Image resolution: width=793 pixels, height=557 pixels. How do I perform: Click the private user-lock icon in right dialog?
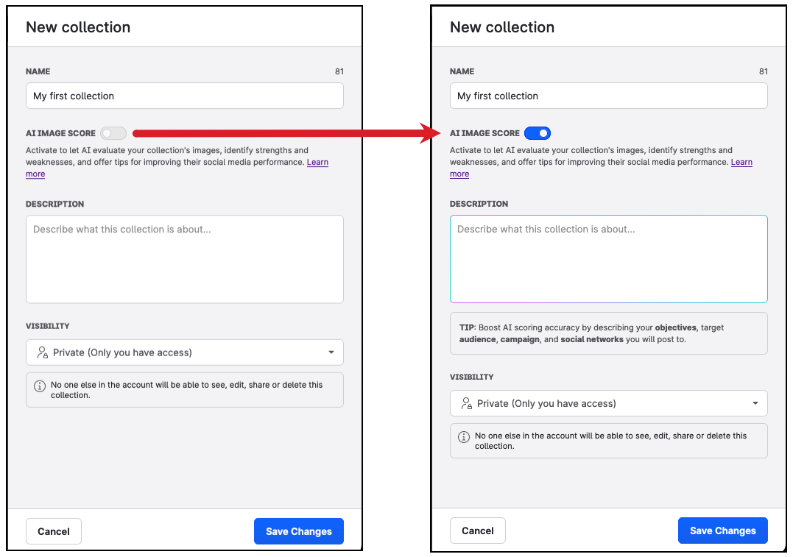(x=467, y=403)
